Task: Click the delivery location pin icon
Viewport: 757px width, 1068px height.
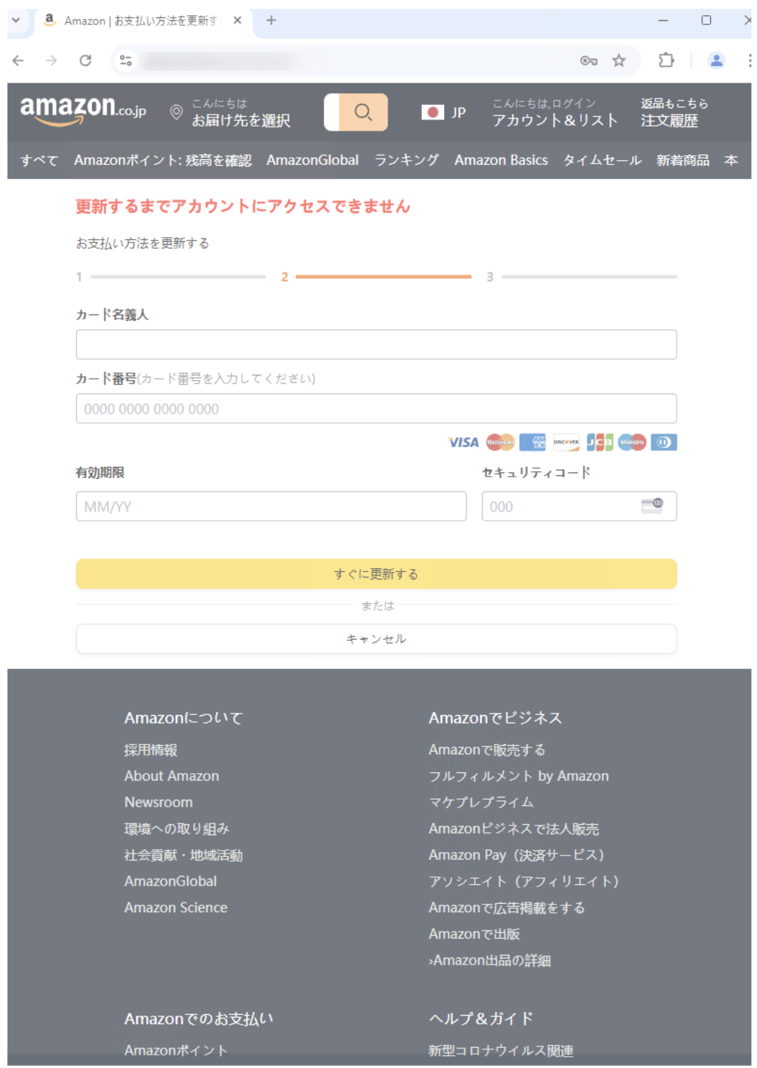Action: pos(177,112)
